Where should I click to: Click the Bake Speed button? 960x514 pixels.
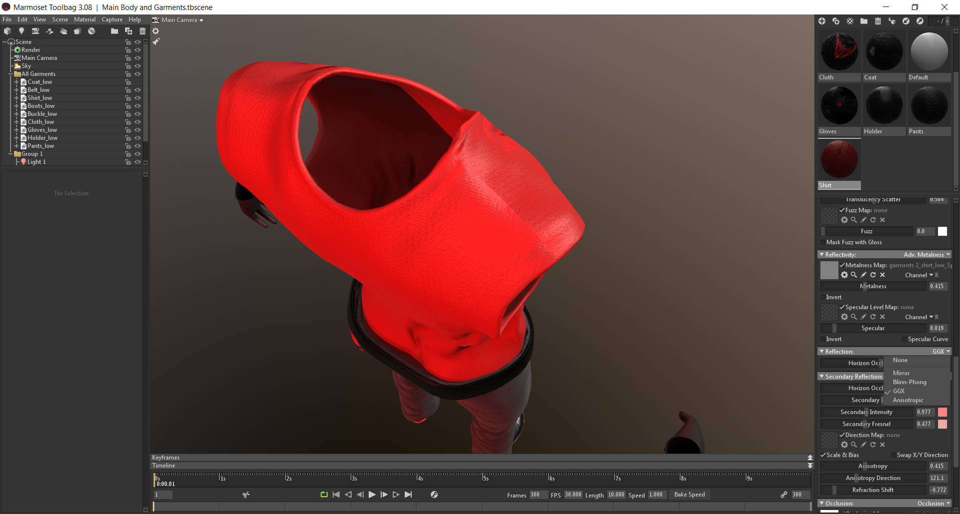689,495
